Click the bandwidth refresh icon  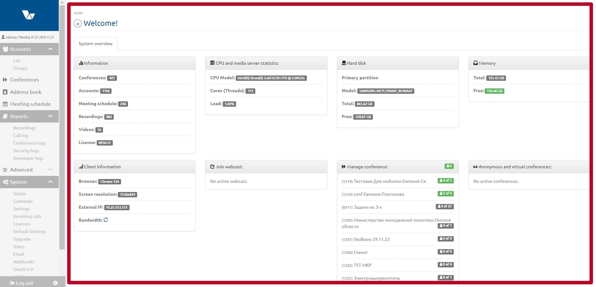[x=106, y=220]
